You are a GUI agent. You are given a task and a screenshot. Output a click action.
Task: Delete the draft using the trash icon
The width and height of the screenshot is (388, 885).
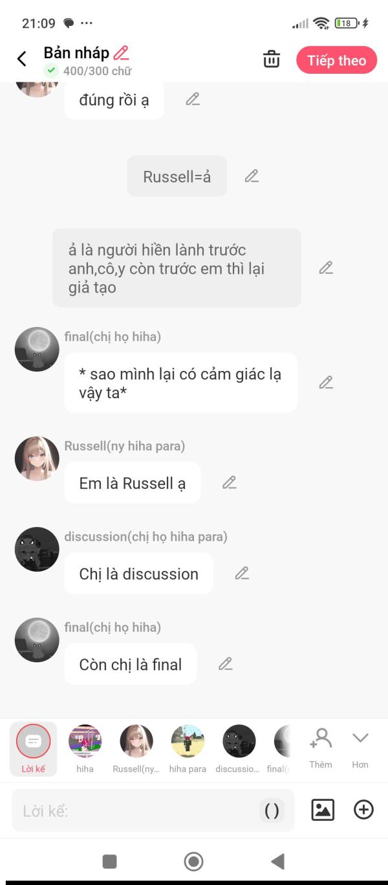pos(272,60)
